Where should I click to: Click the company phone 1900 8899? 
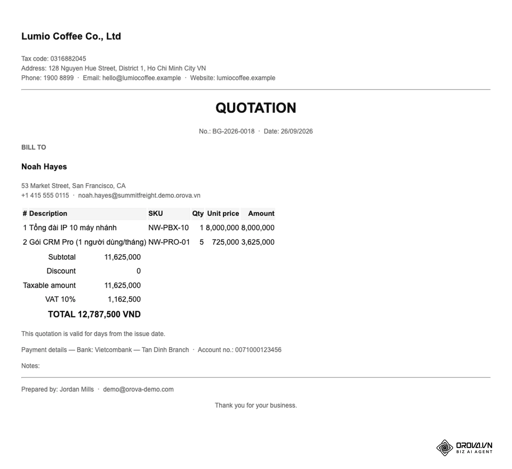[x=59, y=78]
